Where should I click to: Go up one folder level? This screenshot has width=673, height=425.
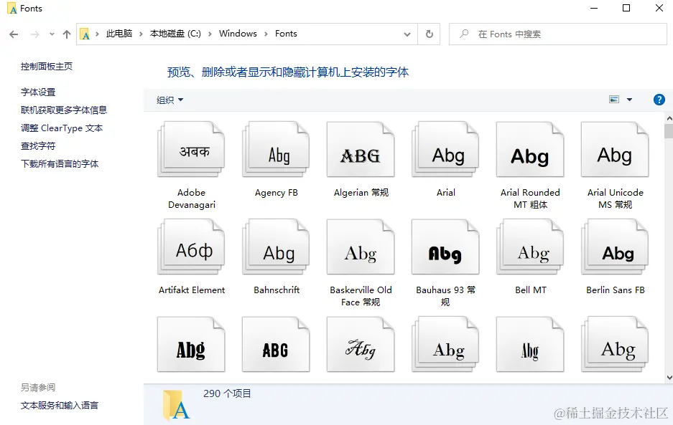pyautogui.click(x=67, y=34)
